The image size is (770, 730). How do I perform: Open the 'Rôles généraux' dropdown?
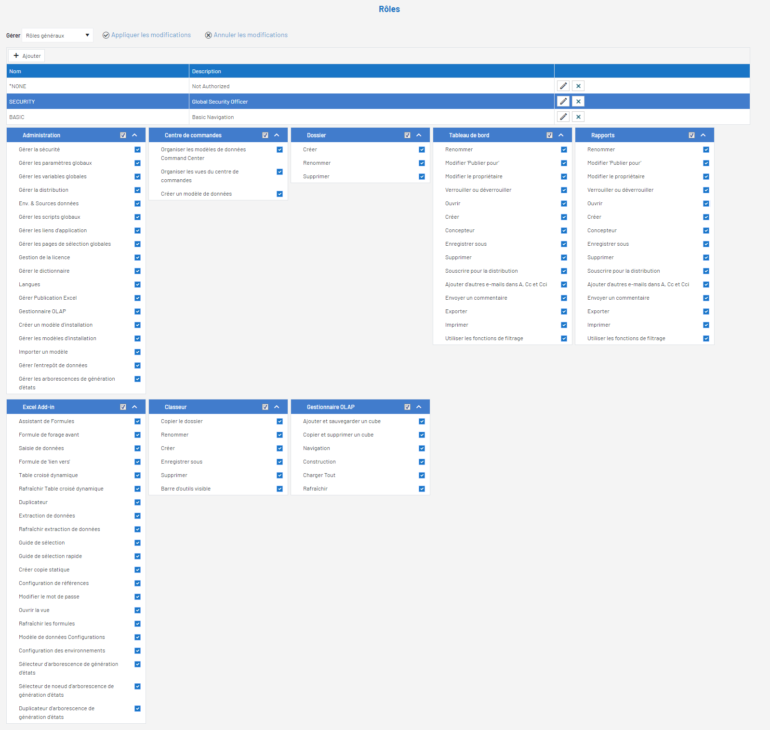(57, 35)
